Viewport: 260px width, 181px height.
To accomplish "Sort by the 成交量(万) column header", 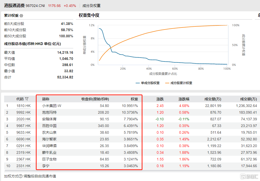I will pyautogui.click(x=213, y=99).
